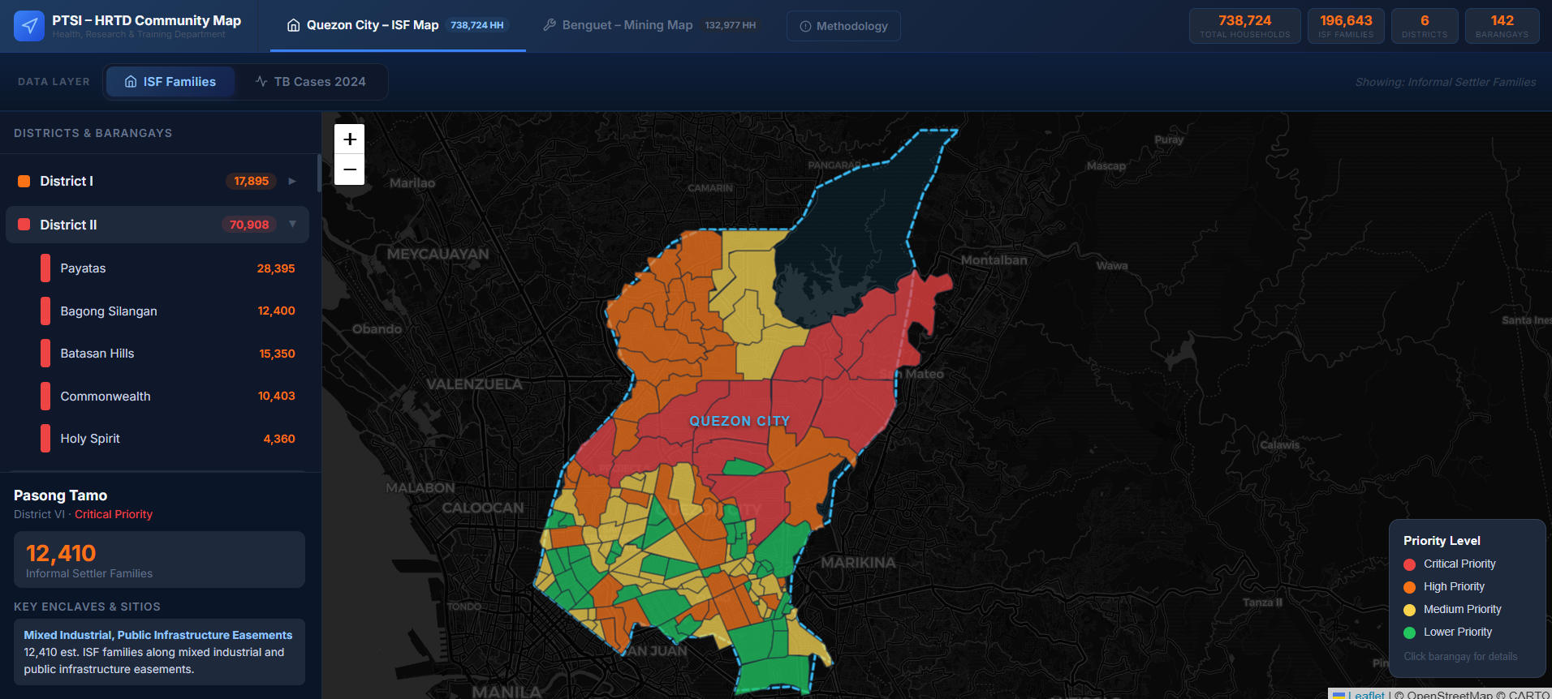Zoom out of the map
The image size is (1552, 699).
click(350, 169)
